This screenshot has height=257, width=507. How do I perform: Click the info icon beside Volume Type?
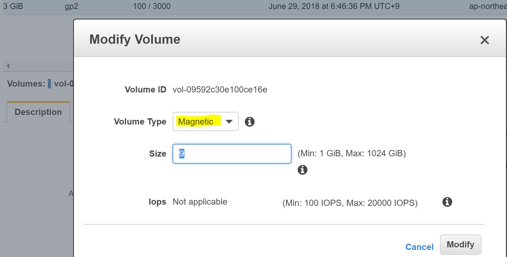[x=250, y=122]
